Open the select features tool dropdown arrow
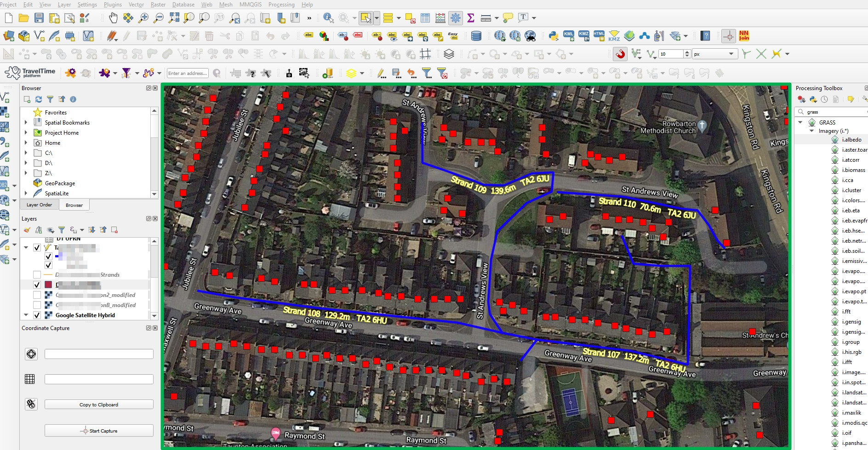The image size is (868, 450). [x=377, y=18]
